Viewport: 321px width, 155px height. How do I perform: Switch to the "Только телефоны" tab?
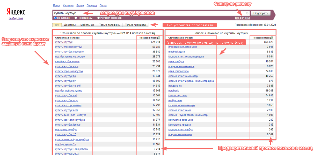[x=110, y=25]
